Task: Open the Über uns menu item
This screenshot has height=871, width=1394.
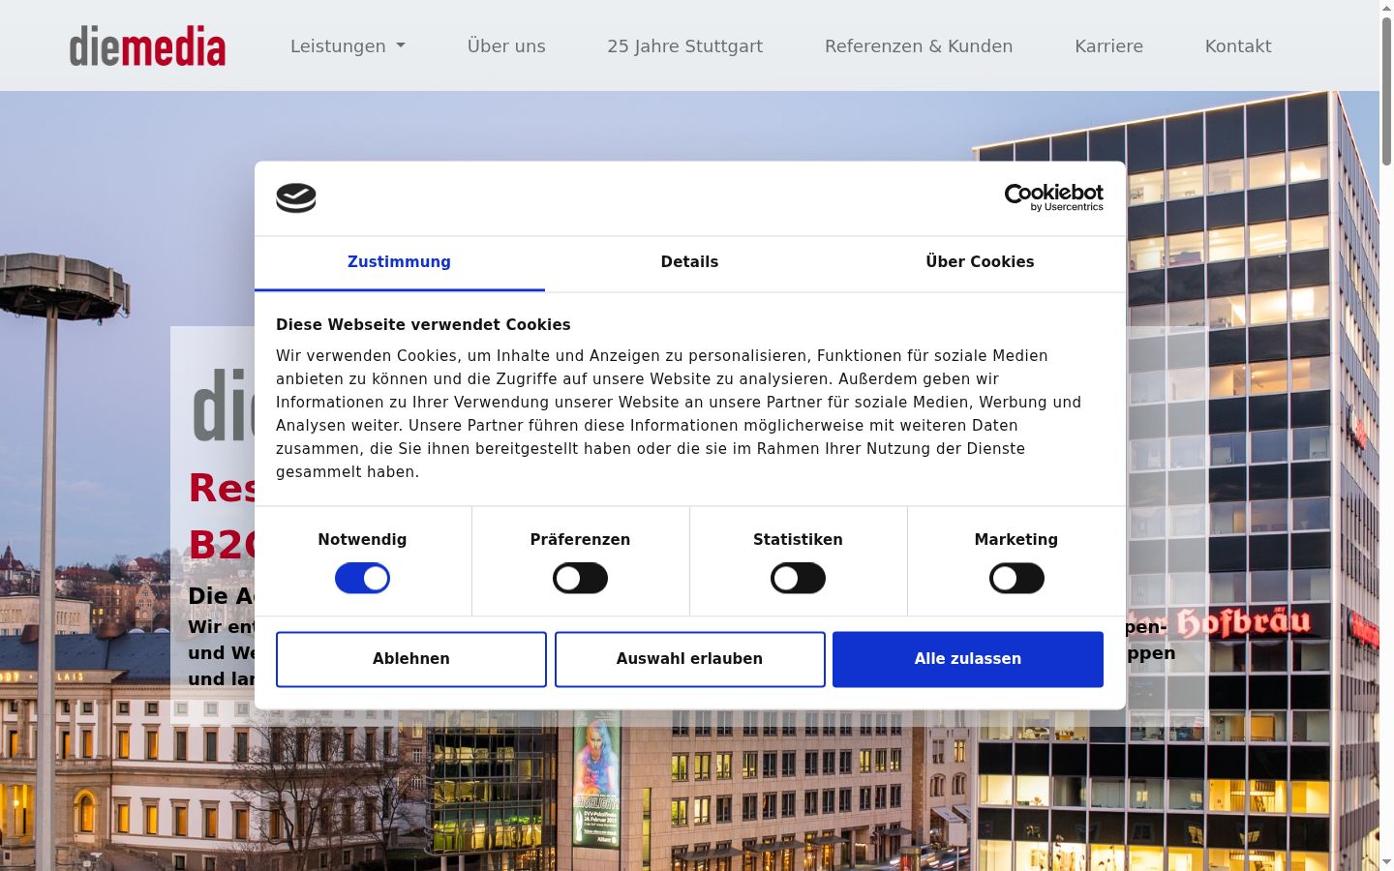Action: coord(506,46)
